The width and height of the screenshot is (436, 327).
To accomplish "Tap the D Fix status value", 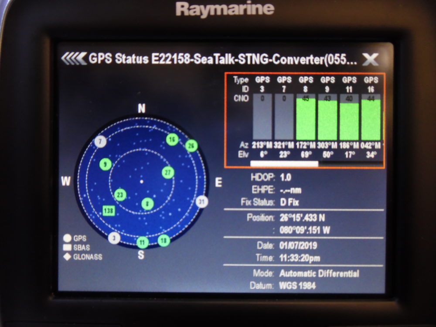I will click(x=290, y=202).
